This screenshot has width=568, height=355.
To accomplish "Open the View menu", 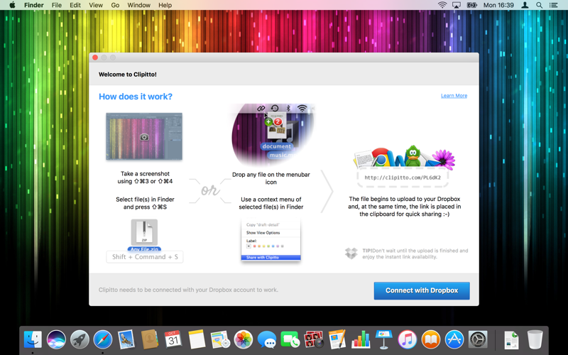I will 96,5.
